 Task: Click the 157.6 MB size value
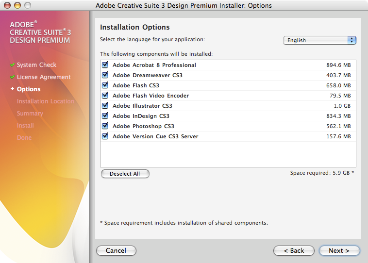(338, 136)
